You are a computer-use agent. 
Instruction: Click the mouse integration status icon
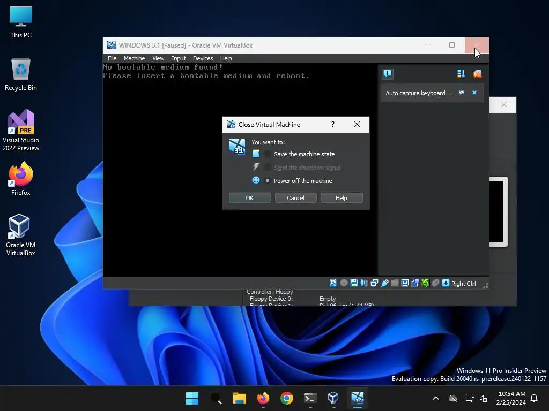point(435,283)
